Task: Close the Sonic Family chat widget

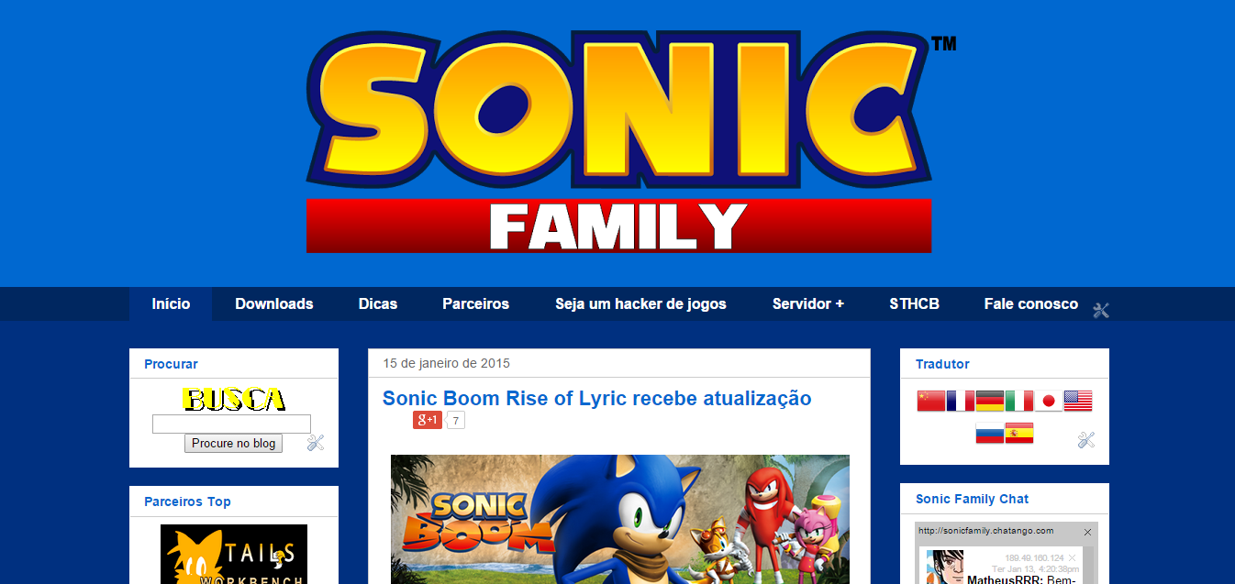Action: [1087, 532]
